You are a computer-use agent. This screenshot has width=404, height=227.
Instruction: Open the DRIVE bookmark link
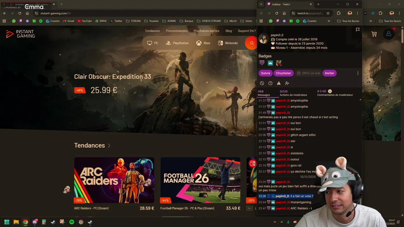click(x=101, y=21)
